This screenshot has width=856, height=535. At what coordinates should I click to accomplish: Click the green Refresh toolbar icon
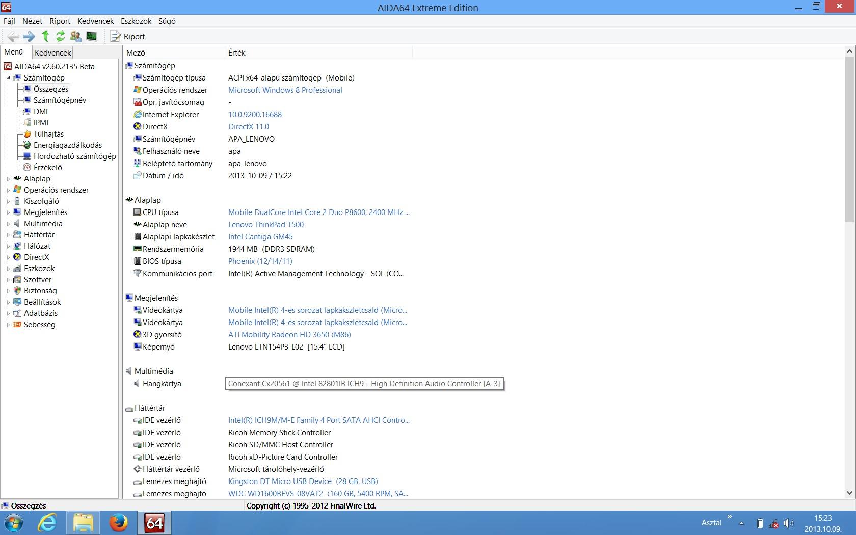[61, 36]
